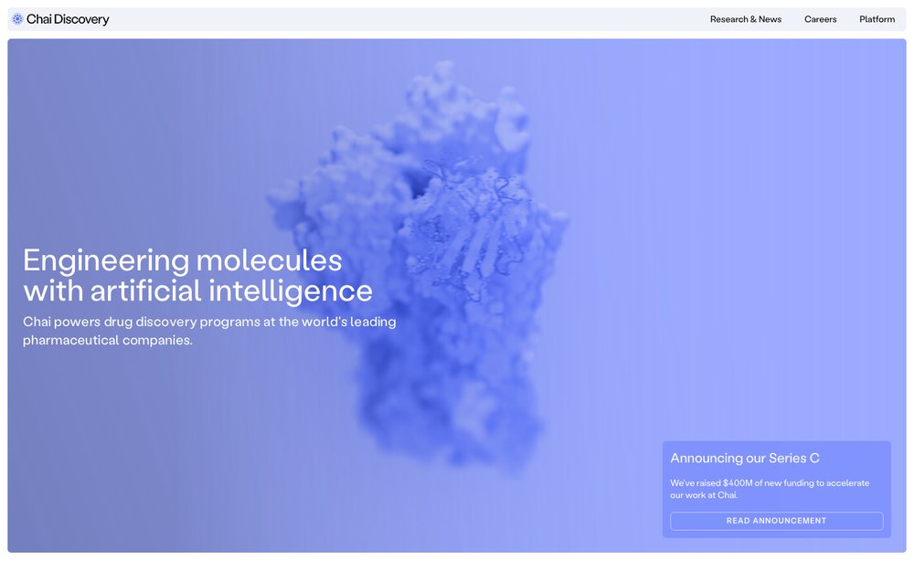Click the 'Engineering molecules with artificial intelligence' headline
The width and height of the screenshot is (914, 571).
click(197, 276)
